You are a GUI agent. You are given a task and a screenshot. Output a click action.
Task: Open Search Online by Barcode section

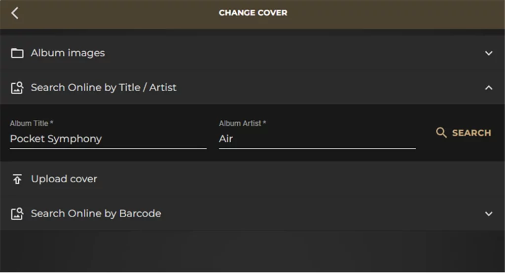tap(96, 213)
